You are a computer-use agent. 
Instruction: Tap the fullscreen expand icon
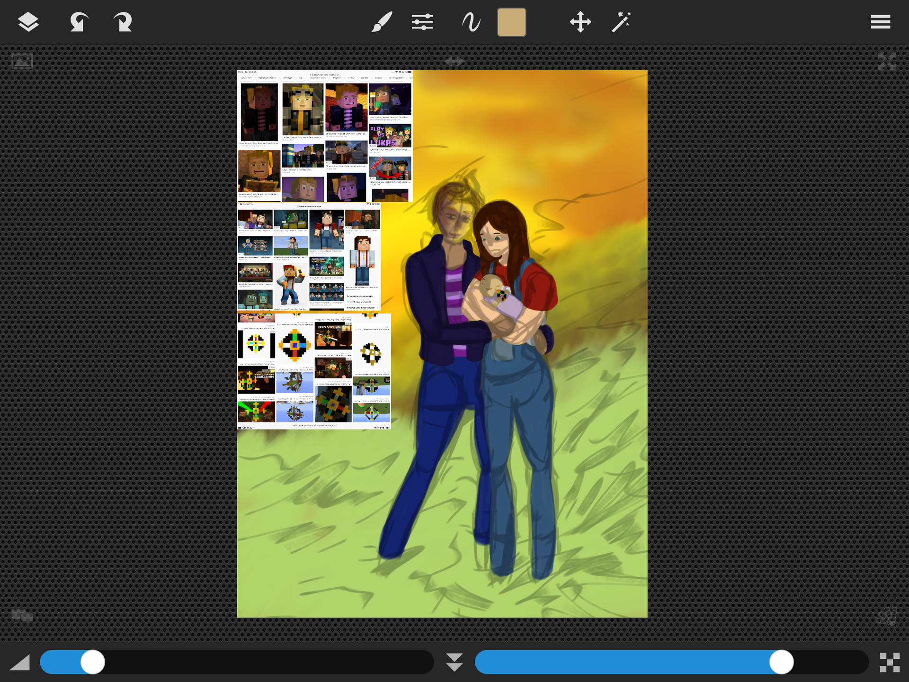(x=886, y=61)
